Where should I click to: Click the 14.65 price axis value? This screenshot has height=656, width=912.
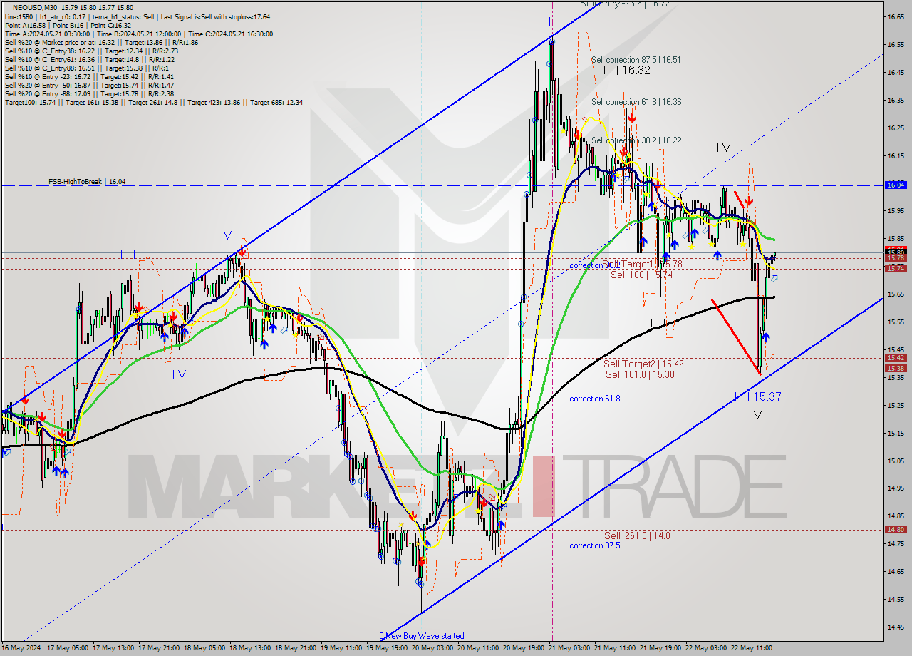pyautogui.click(x=895, y=571)
